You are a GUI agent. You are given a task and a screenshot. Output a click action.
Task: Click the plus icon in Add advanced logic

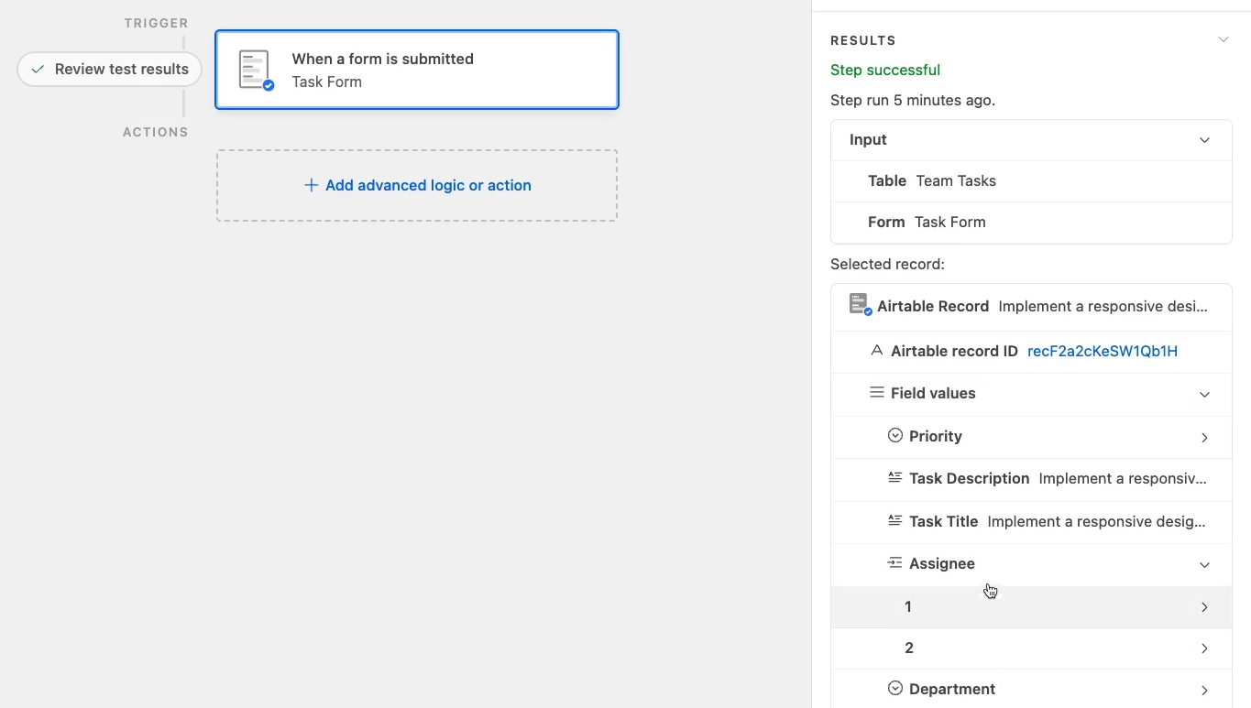pos(311,185)
